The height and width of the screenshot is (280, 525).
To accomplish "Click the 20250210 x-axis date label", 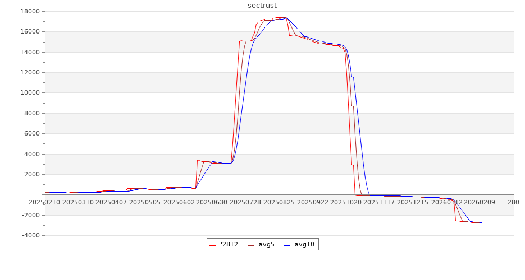I will [44, 202].
